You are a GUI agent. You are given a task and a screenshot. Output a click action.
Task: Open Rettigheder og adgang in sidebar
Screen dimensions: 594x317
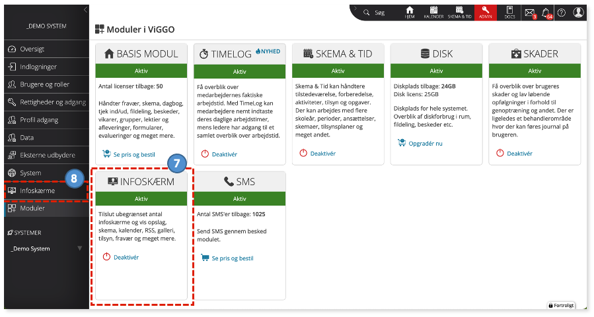pos(47,102)
